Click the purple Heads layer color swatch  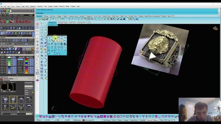point(26,68)
